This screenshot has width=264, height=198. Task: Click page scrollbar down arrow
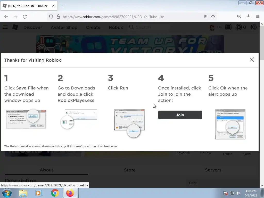[262, 186]
